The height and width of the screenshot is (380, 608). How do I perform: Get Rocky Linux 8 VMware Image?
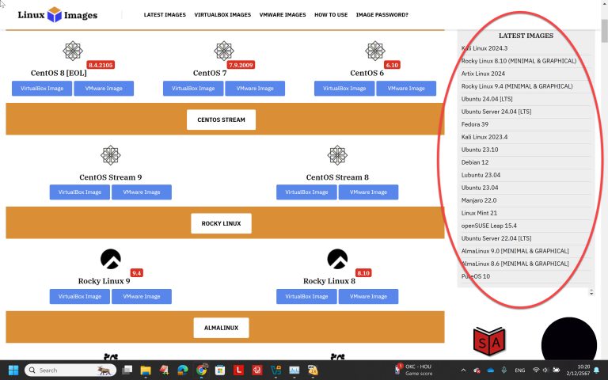[x=368, y=296]
